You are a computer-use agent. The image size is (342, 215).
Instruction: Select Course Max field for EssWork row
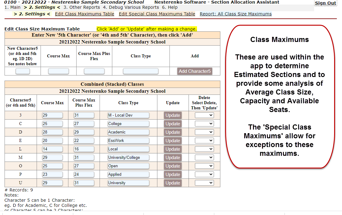52,141
